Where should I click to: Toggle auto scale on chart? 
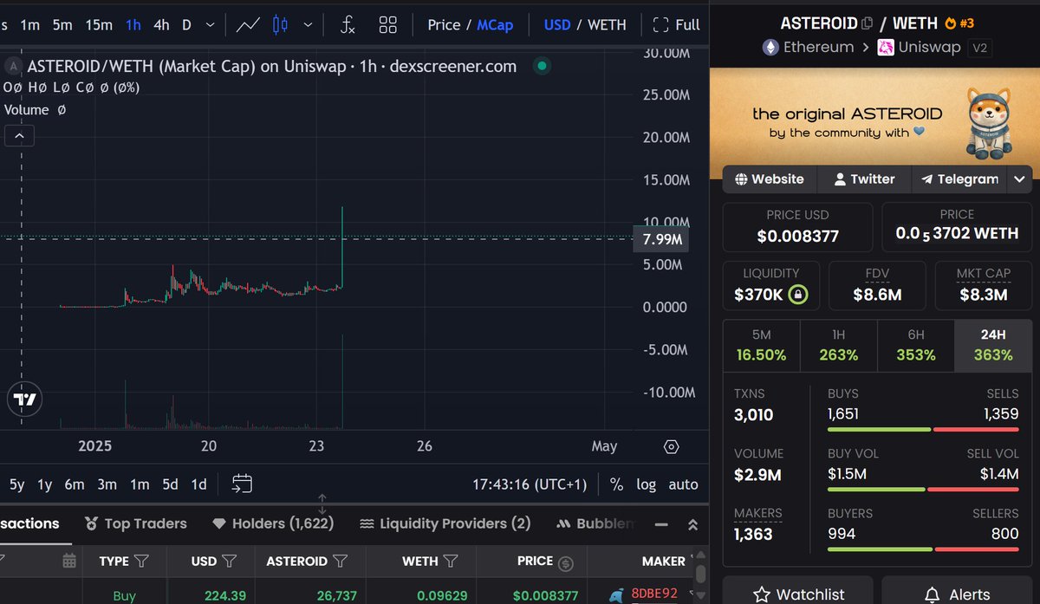click(683, 484)
